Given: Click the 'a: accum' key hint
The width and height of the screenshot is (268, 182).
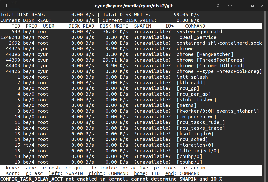Looking at the screenshot, I should [x=194, y=168].
